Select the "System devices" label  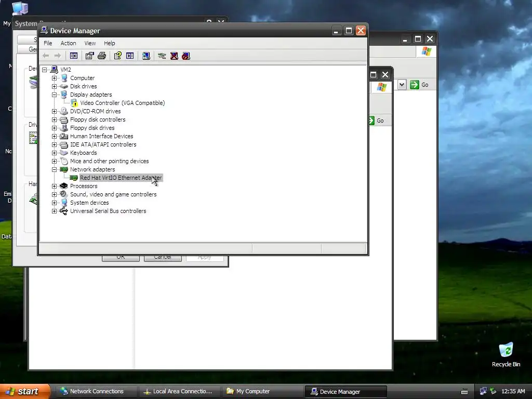pos(89,203)
